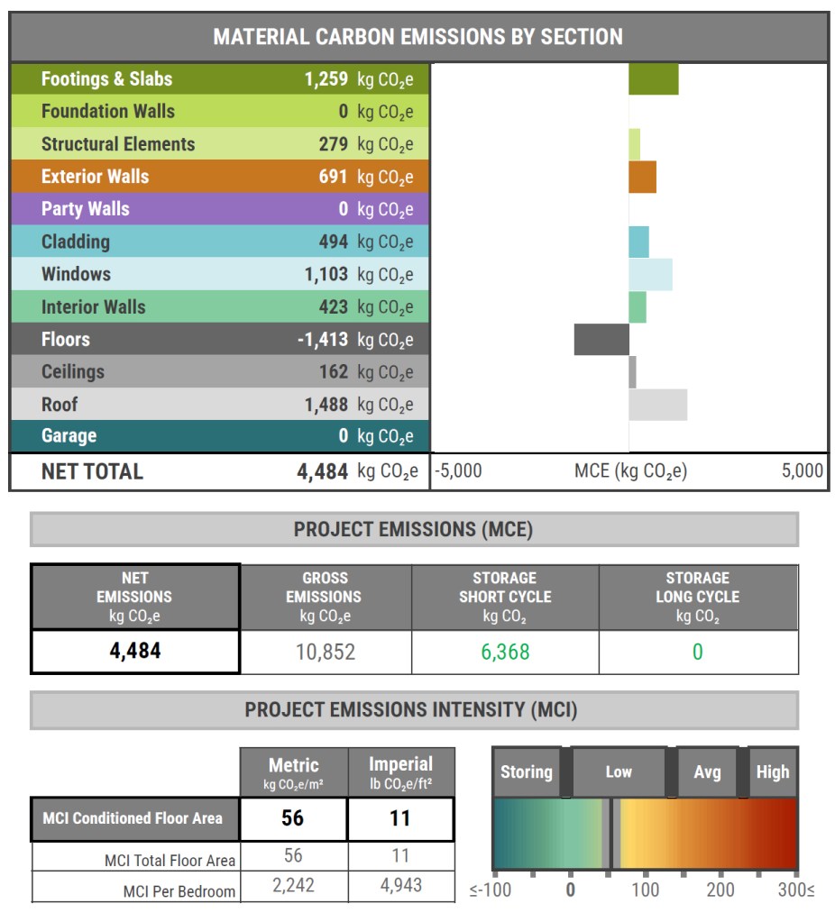
Task: Click the Windows emissions value 1,103
Action: click(x=326, y=274)
